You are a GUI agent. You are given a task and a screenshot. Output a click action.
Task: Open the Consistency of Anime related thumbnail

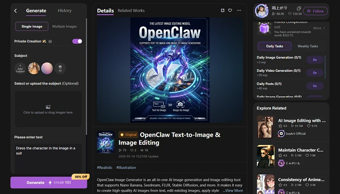(266, 184)
